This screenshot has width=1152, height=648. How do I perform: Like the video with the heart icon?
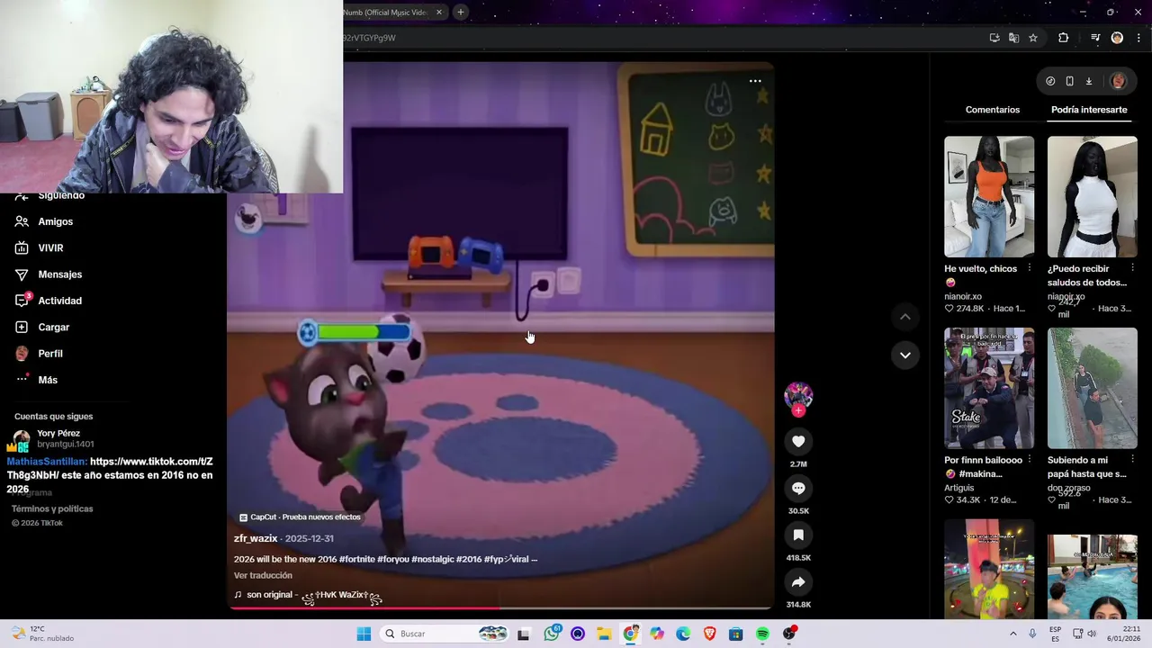click(x=798, y=441)
